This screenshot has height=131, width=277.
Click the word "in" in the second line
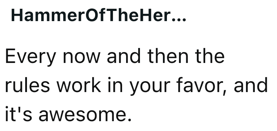pos(115,85)
